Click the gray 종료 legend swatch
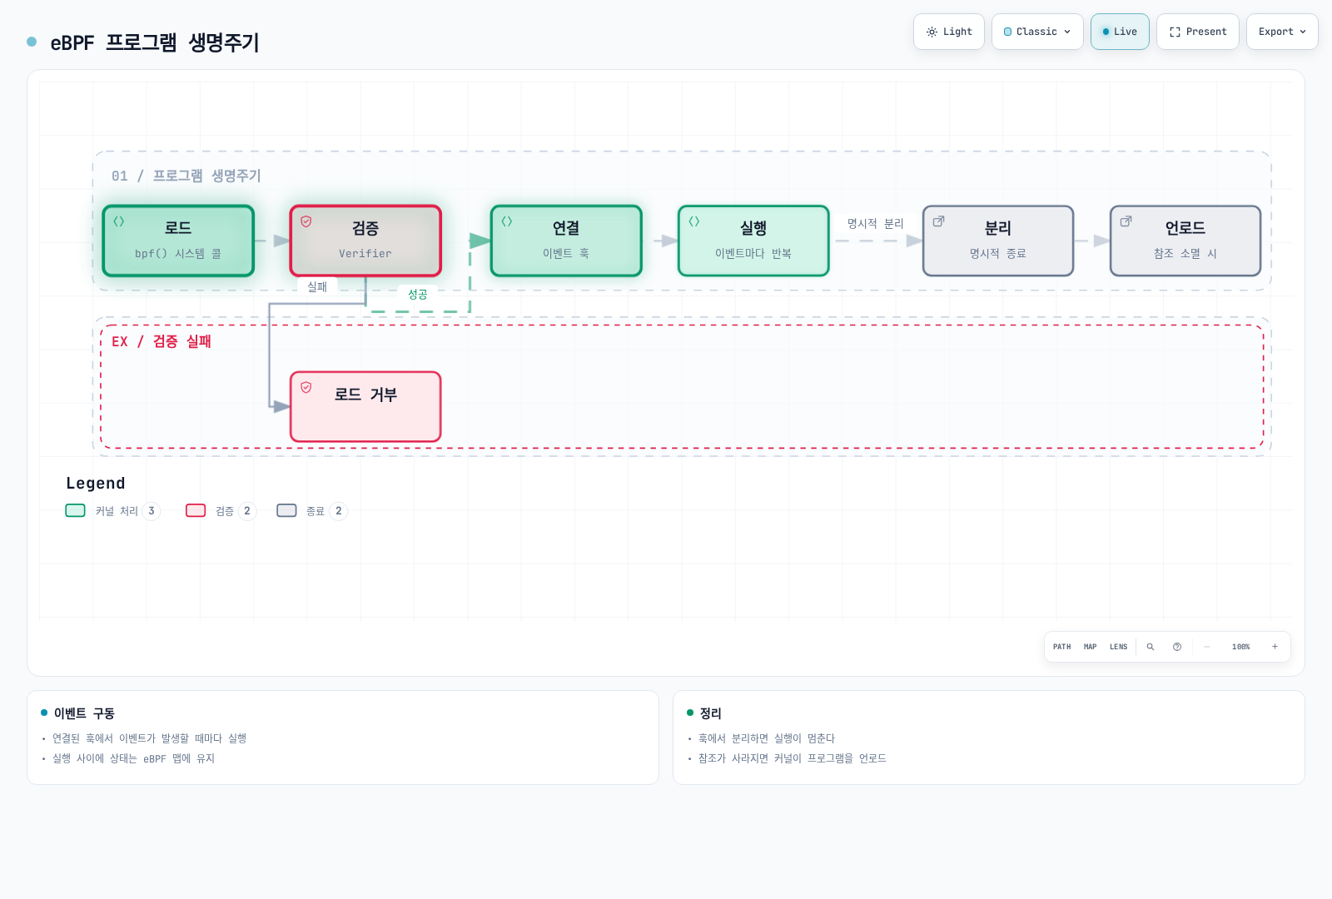The image size is (1332, 899). (x=287, y=510)
